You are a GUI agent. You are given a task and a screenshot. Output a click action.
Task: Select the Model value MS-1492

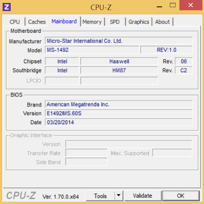click(x=92, y=50)
